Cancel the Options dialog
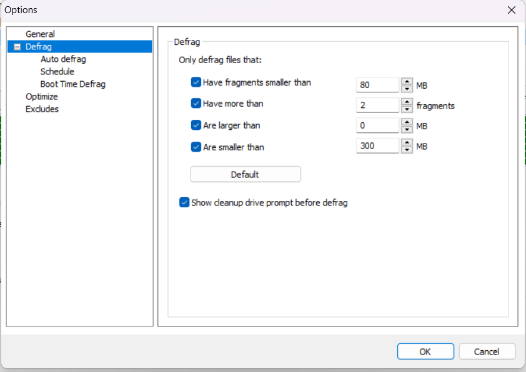 point(487,351)
